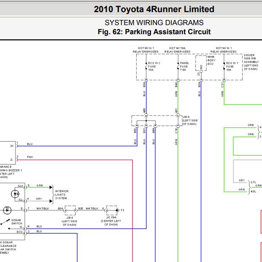Click "BLU" label on pin 3 wire

39,231
